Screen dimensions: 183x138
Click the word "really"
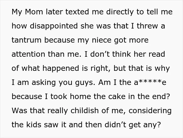click(58, 111)
